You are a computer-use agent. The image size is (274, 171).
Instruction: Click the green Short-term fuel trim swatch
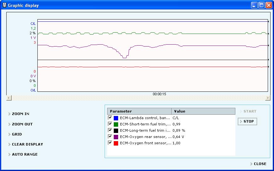[116, 124]
